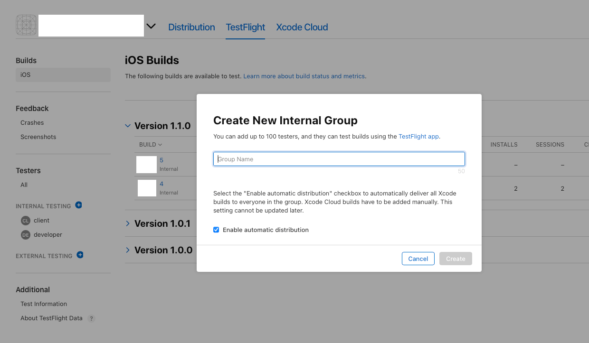The width and height of the screenshot is (589, 343).
Task: Open Crashes under Feedback
Action: pyautogui.click(x=32, y=123)
